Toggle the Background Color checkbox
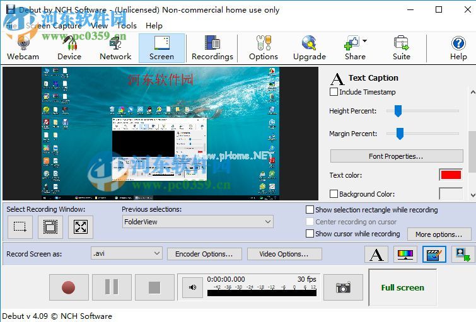This screenshot has height=322, width=476. click(334, 193)
